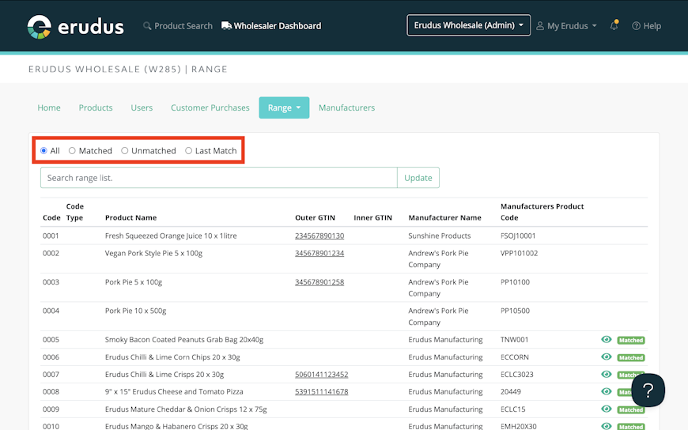
Task: Open Outer GTIN 345678901258
Action: click(x=319, y=281)
